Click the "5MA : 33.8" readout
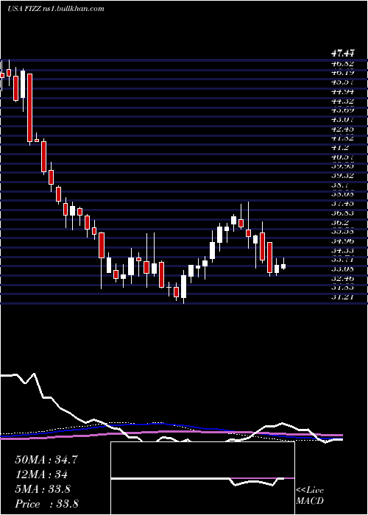This screenshot has width=368, height=515. [x=43, y=489]
